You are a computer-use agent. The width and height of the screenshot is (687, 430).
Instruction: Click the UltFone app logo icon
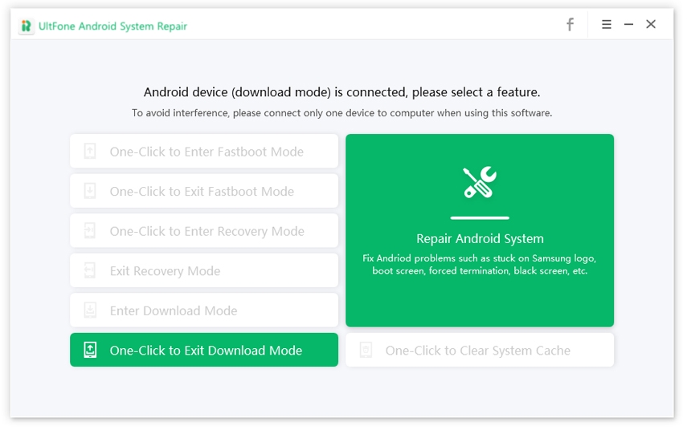27,26
